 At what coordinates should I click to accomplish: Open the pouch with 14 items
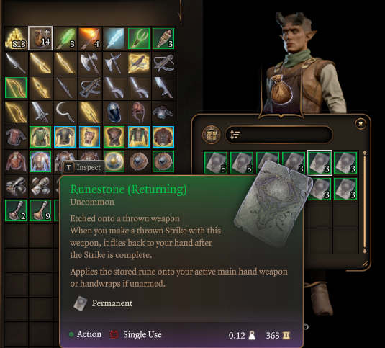pyautogui.click(x=40, y=38)
